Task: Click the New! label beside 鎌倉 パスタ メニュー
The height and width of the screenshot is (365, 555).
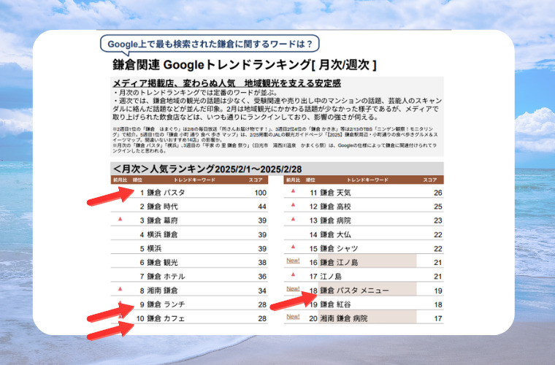Action: (x=293, y=288)
